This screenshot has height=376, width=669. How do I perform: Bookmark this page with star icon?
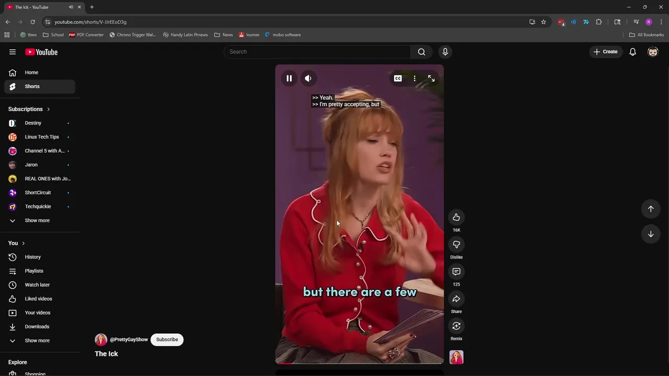(544, 22)
